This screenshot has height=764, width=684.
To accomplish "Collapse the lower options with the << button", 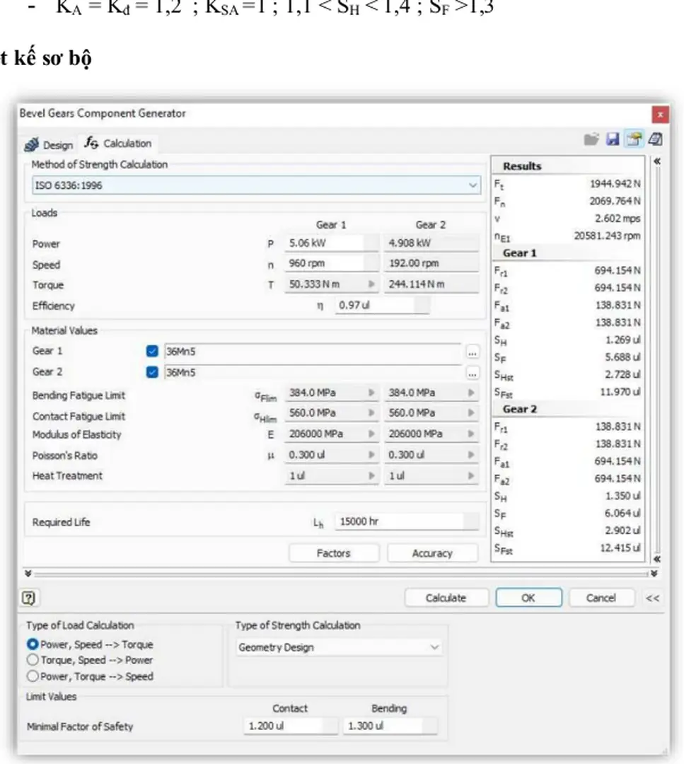I will tap(653, 598).
